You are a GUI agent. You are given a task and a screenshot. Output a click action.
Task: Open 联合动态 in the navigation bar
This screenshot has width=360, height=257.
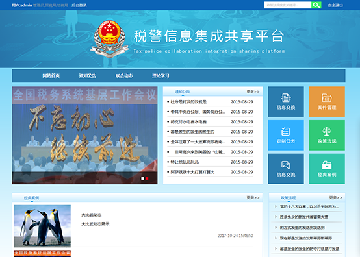[124, 76]
